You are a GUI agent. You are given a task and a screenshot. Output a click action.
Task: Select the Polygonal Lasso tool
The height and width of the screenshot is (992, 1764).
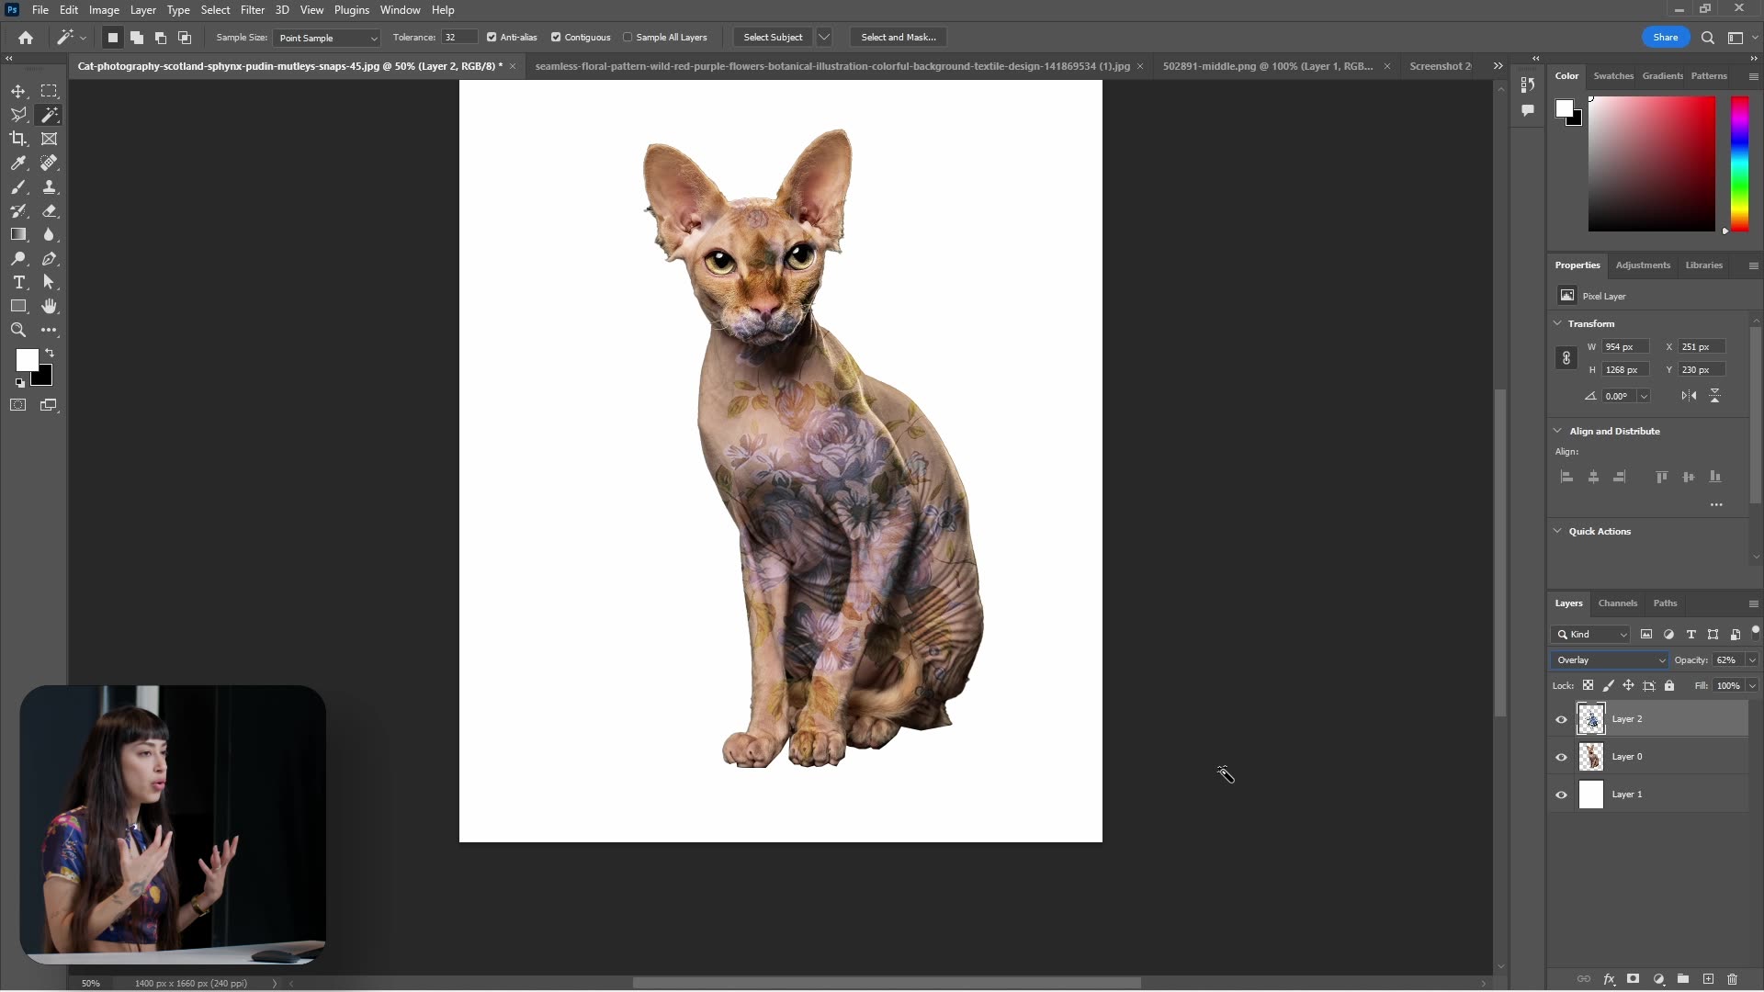pyautogui.click(x=18, y=115)
